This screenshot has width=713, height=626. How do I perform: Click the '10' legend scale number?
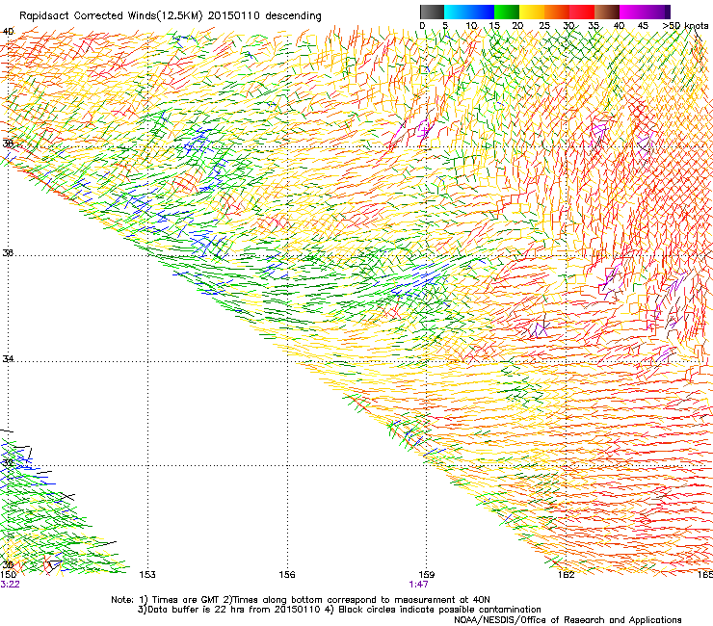tap(471, 25)
